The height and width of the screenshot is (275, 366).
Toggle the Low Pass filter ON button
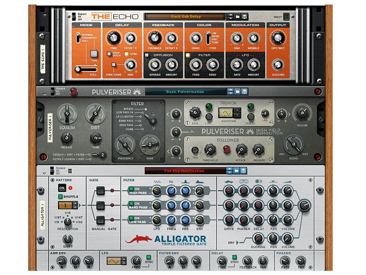[x=131, y=218]
